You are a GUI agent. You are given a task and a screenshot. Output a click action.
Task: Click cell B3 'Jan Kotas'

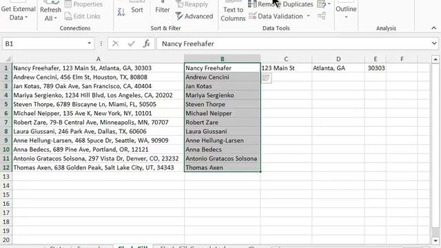pos(222,86)
